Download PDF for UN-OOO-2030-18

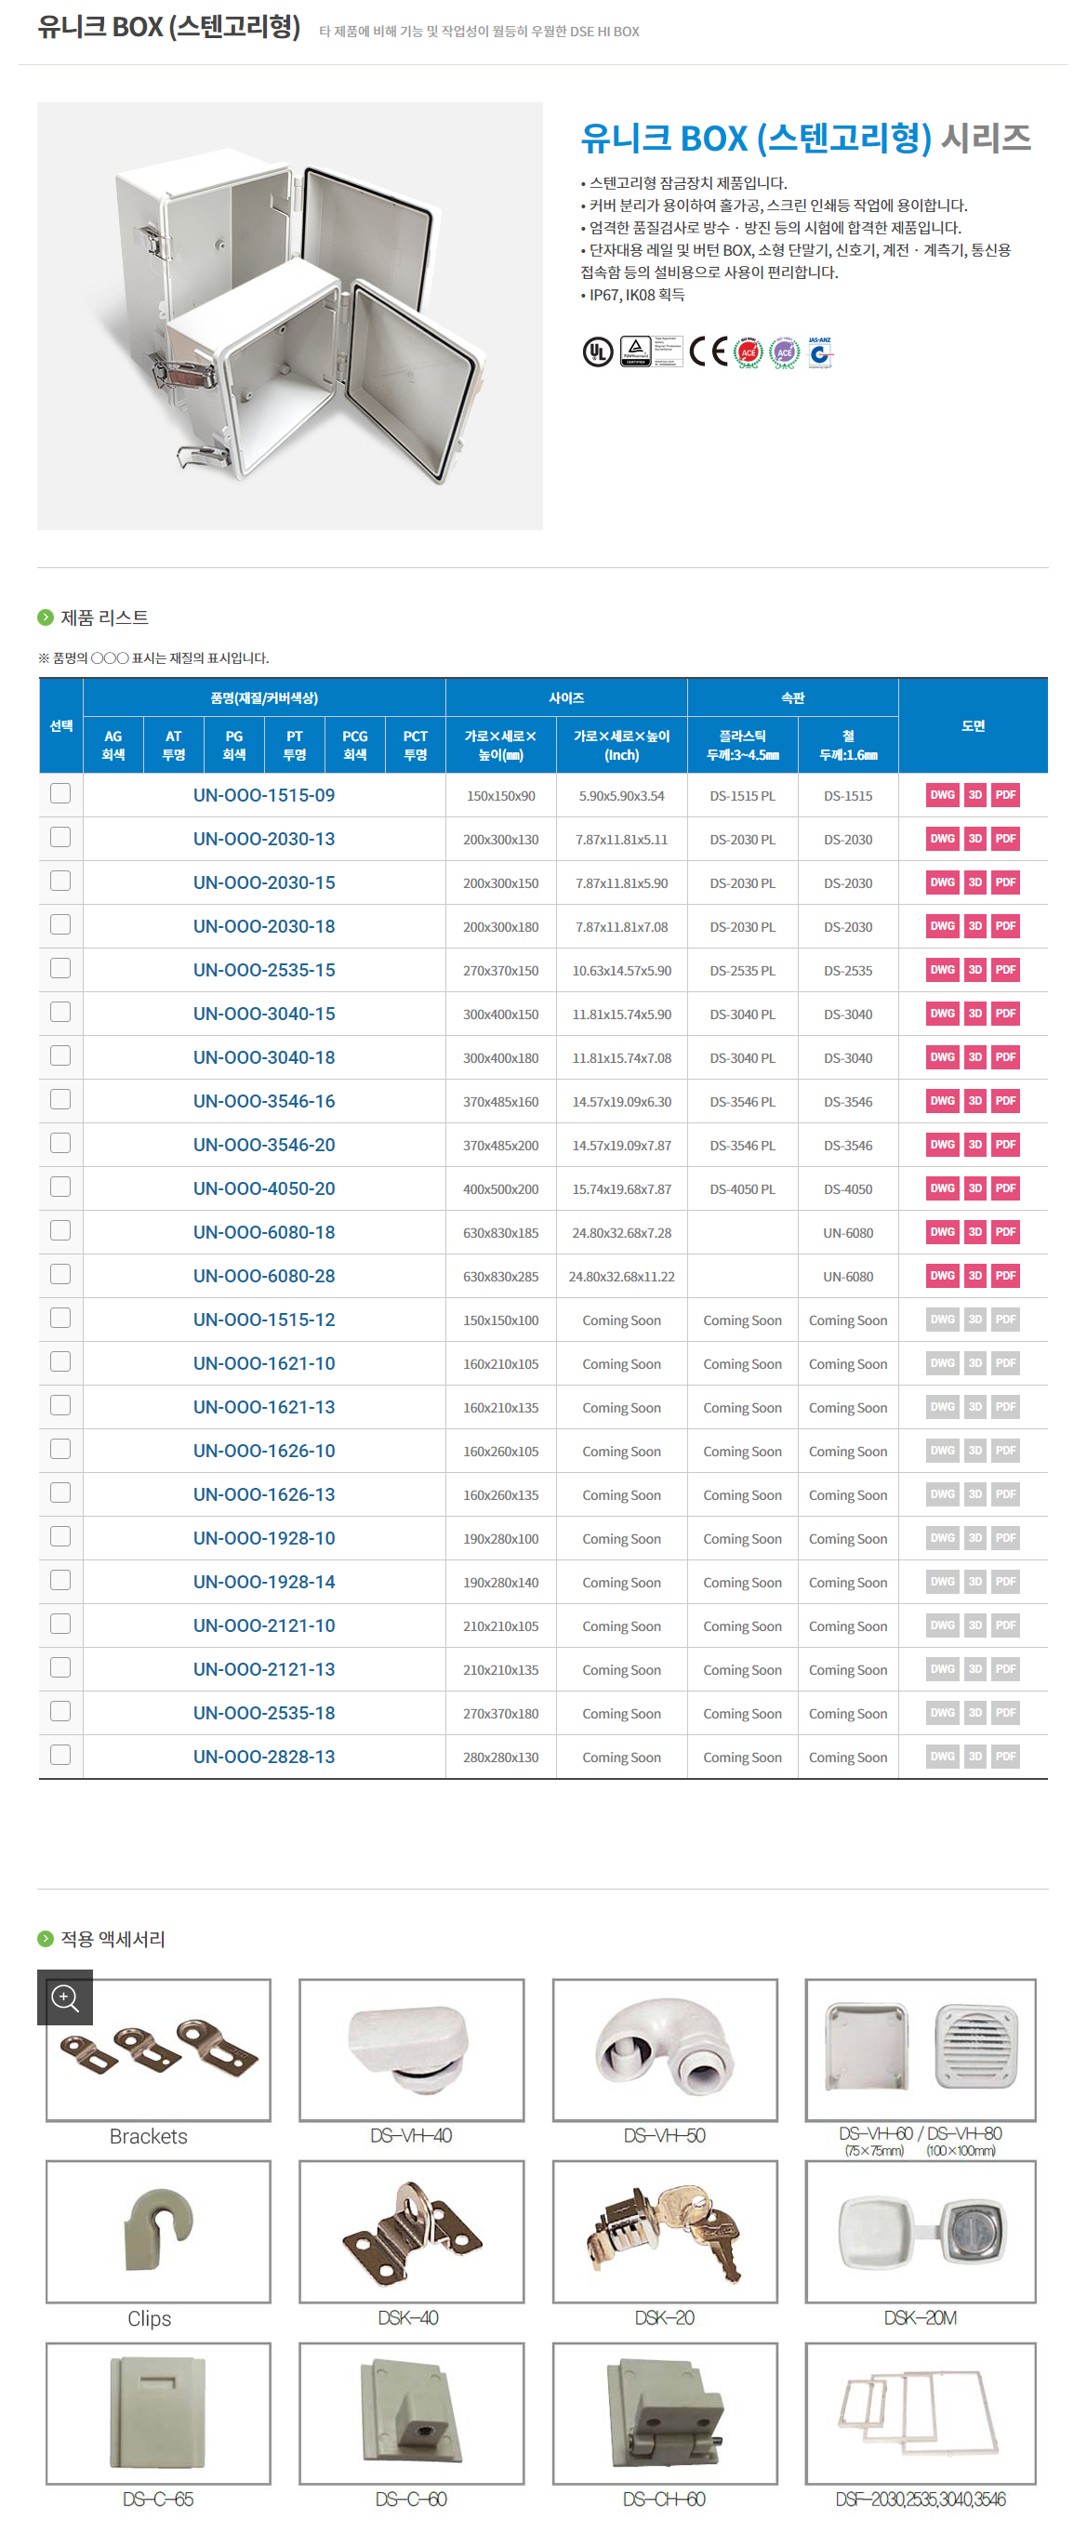click(1005, 926)
